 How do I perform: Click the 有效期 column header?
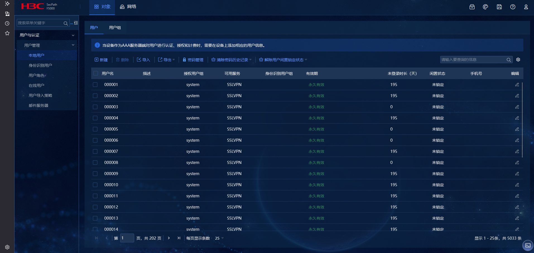(312, 73)
